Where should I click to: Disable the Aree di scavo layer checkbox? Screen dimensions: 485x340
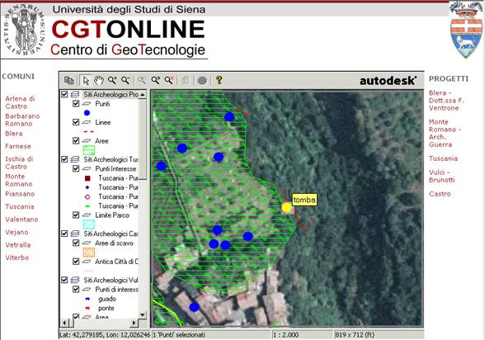pos(76,243)
